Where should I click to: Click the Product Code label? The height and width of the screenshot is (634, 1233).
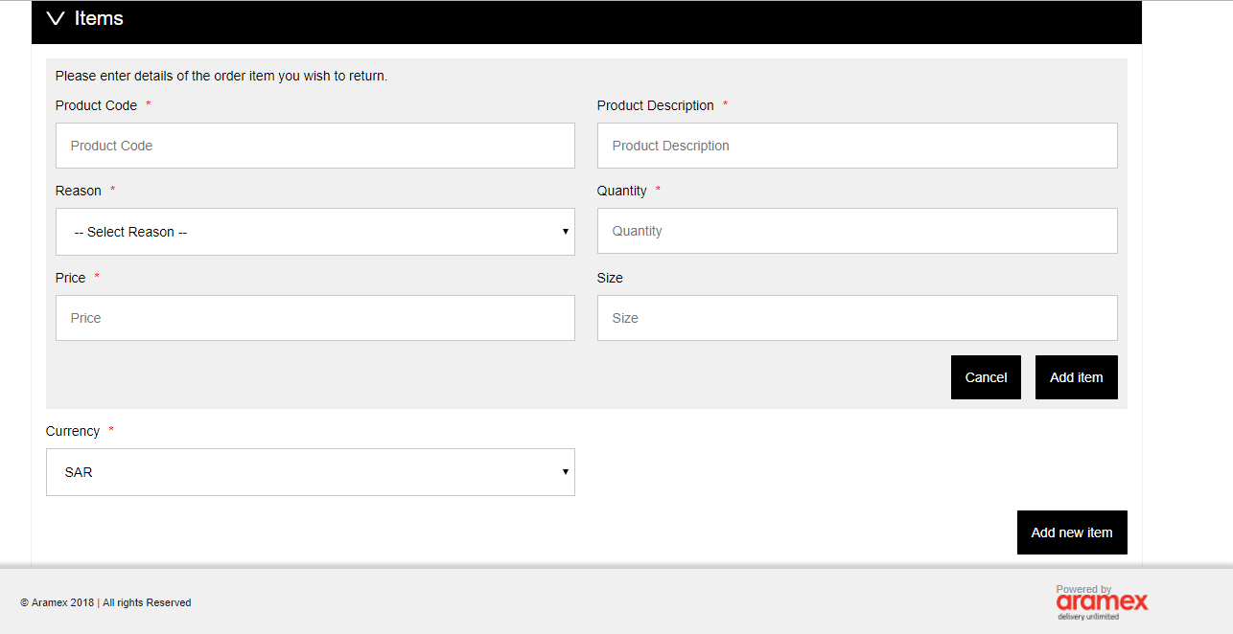click(96, 105)
